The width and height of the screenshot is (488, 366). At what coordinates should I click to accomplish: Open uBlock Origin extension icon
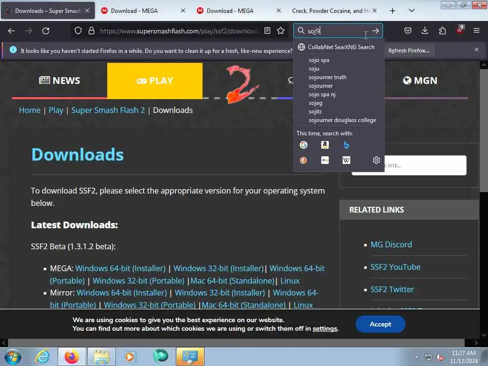(460, 30)
